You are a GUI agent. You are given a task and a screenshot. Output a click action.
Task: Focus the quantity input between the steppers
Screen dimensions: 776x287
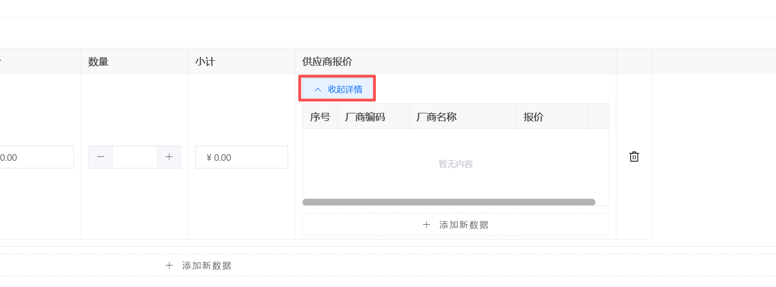[135, 157]
